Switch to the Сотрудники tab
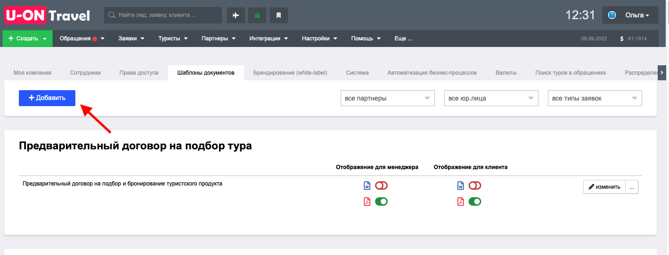 tap(85, 73)
